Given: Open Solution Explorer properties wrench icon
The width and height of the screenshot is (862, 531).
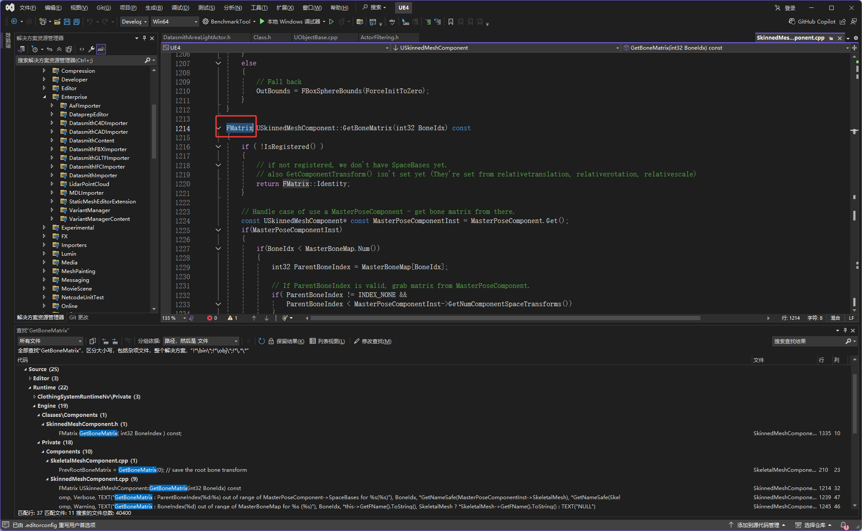Looking at the screenshot, I should point(91,49).
